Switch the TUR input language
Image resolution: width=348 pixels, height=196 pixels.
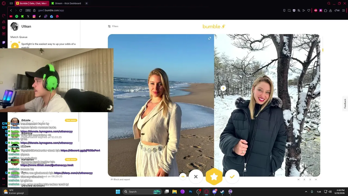click(319, 192)
